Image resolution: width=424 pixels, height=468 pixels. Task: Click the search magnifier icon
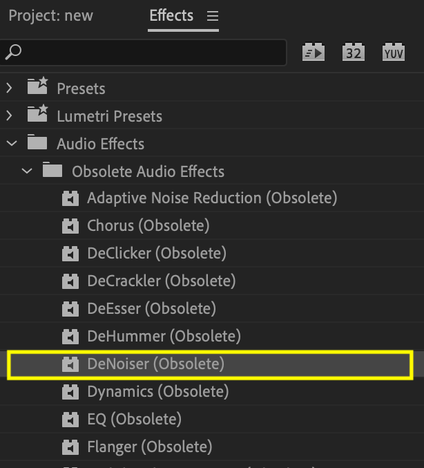coord(13,52)
